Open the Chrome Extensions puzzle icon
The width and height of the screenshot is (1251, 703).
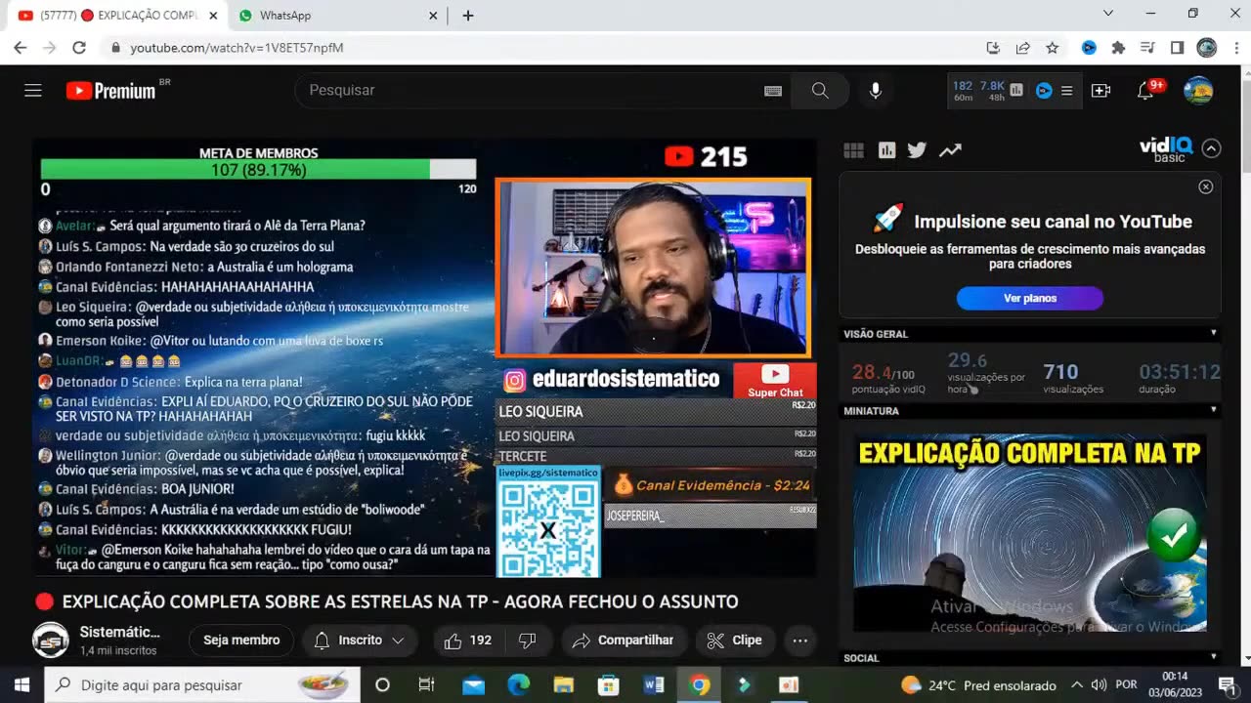pos(1118,47)
